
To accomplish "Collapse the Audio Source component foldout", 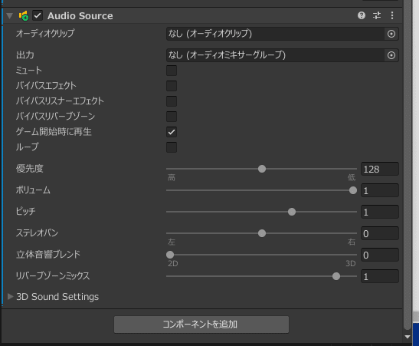I will tap(10, 16).
